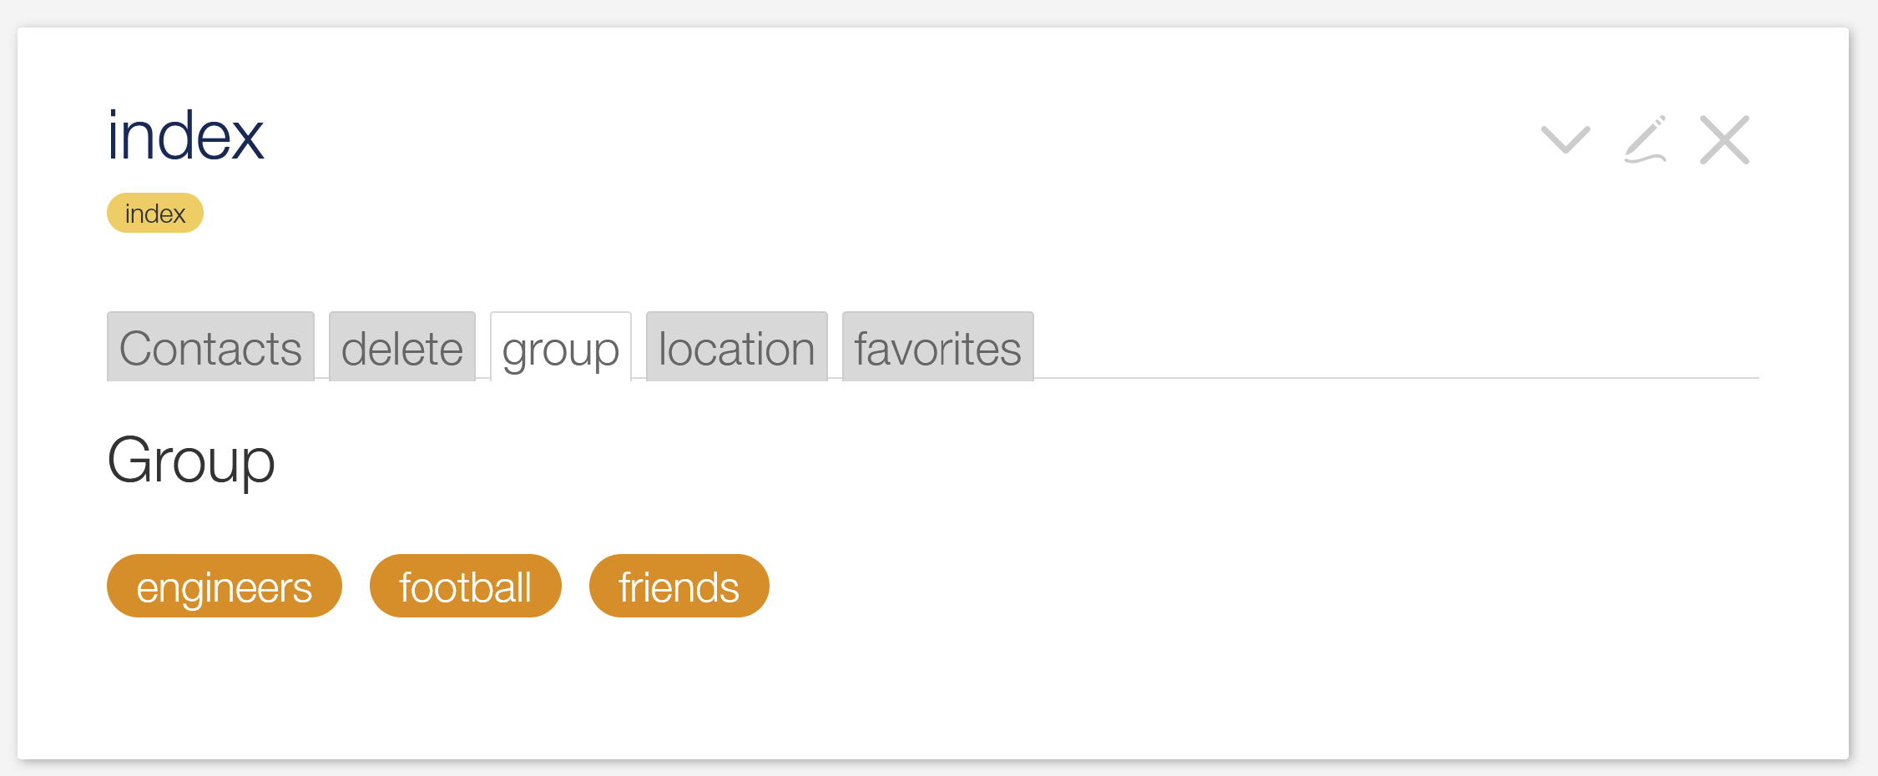Show the favorites tab
Image resolution: width=1878 pixels, height=776 pixels.
pyautogui.click(x=938, y=347)
